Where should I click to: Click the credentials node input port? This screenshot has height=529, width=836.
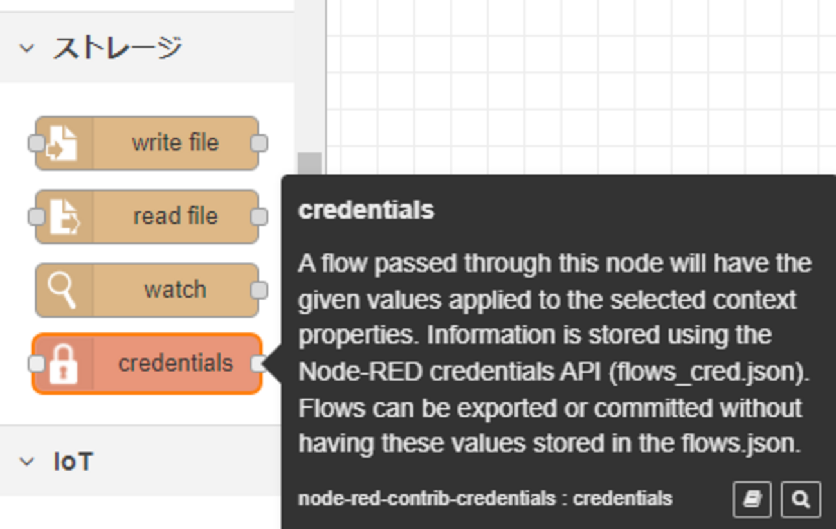[x=36, y=364]
